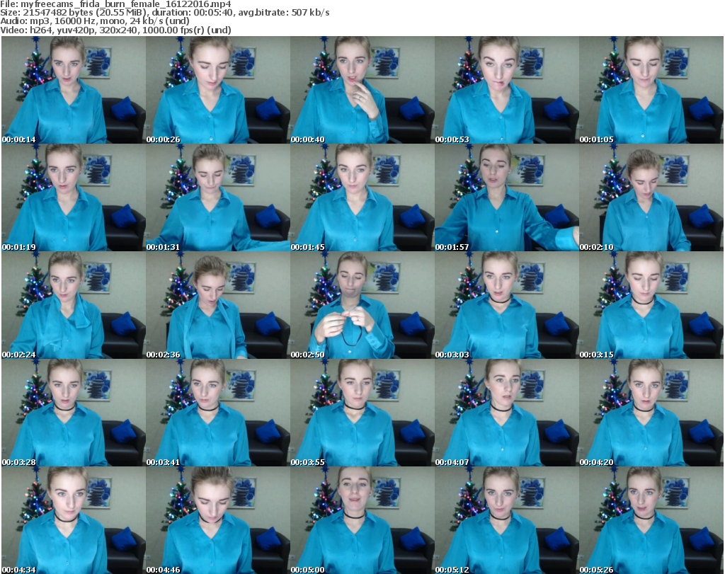Viewport: 725px width, 574px height.
Task: Click the thumbnail timestamped 00:00:14
Action: pyautogui.click(x=73, y=90)
